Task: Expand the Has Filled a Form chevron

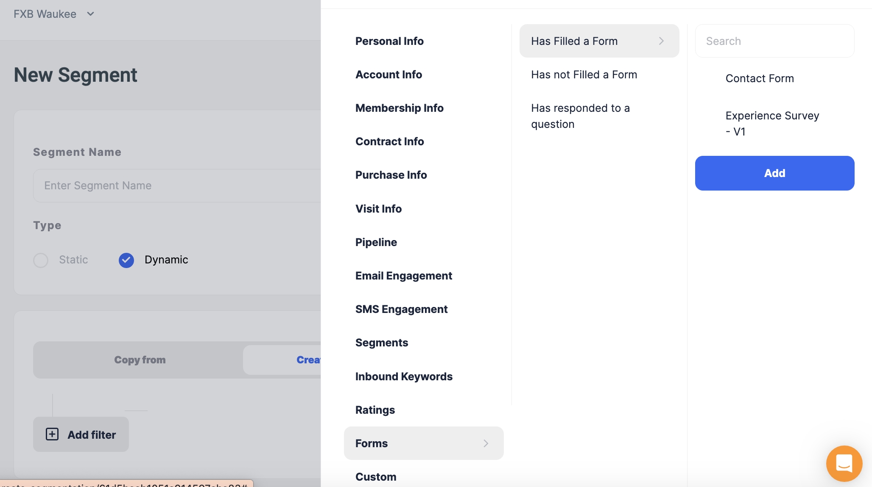Action: 661,41
